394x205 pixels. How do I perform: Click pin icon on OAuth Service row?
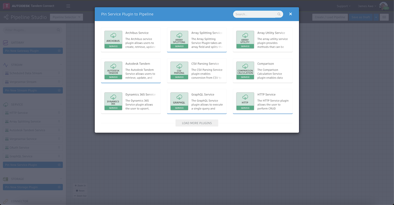click(x=59, y=148)
